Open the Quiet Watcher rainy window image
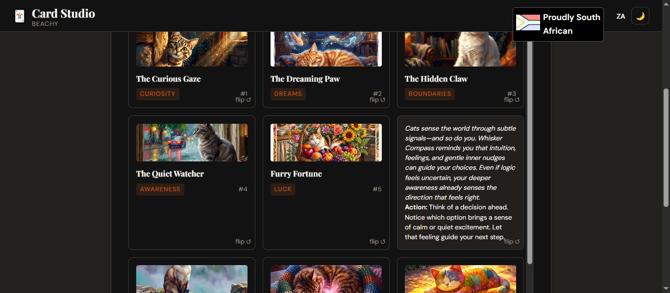This screenshot has width=670, height=293. (192, 142)
